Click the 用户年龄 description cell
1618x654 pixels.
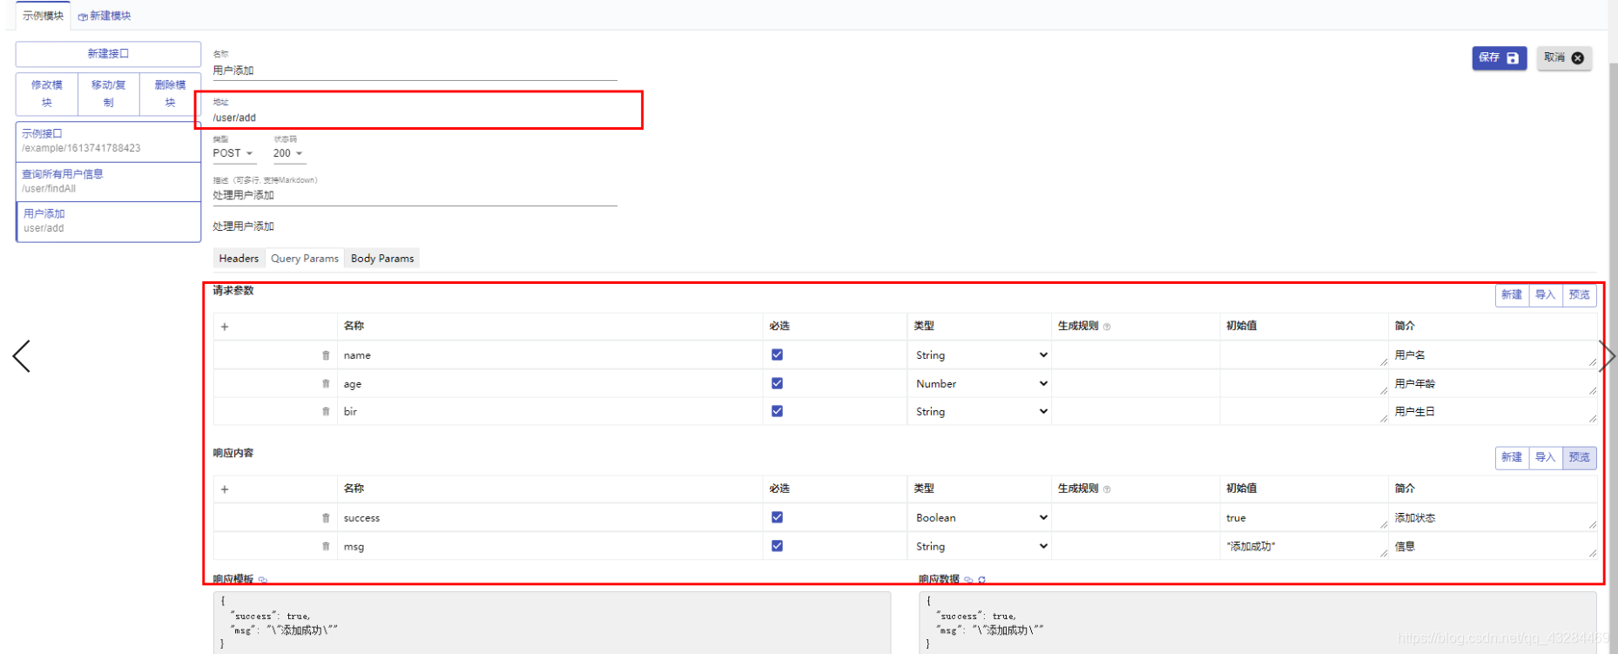tap(1493, 384)
